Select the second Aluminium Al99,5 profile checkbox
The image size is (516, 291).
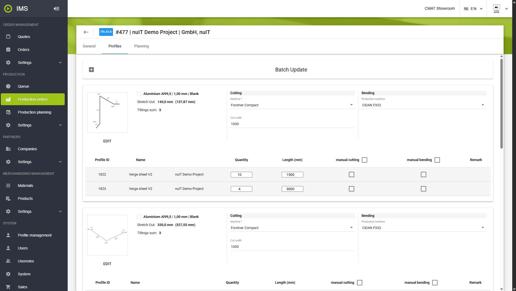139,217
